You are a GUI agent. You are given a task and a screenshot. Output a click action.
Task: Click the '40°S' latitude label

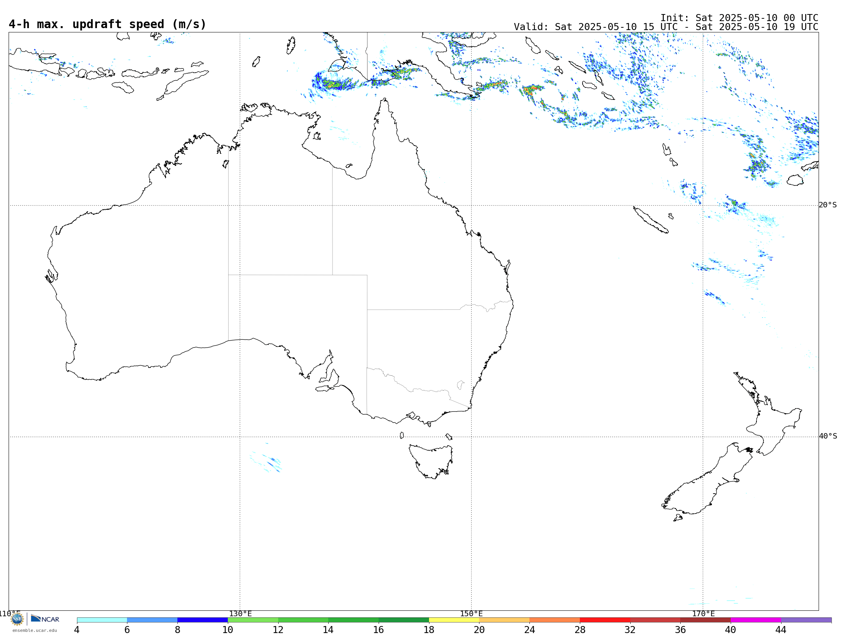click(828, 436)
